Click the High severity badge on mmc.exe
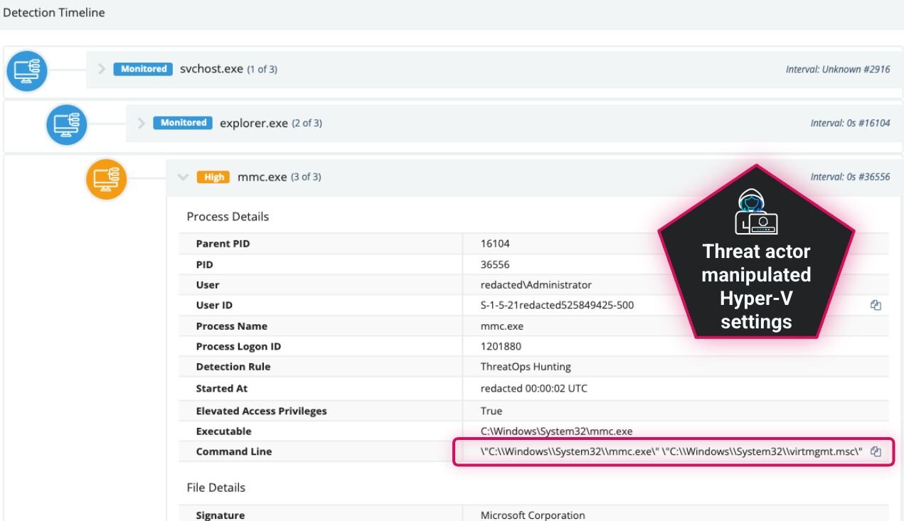Screen dimensions: 904x521 click(213, 177)
